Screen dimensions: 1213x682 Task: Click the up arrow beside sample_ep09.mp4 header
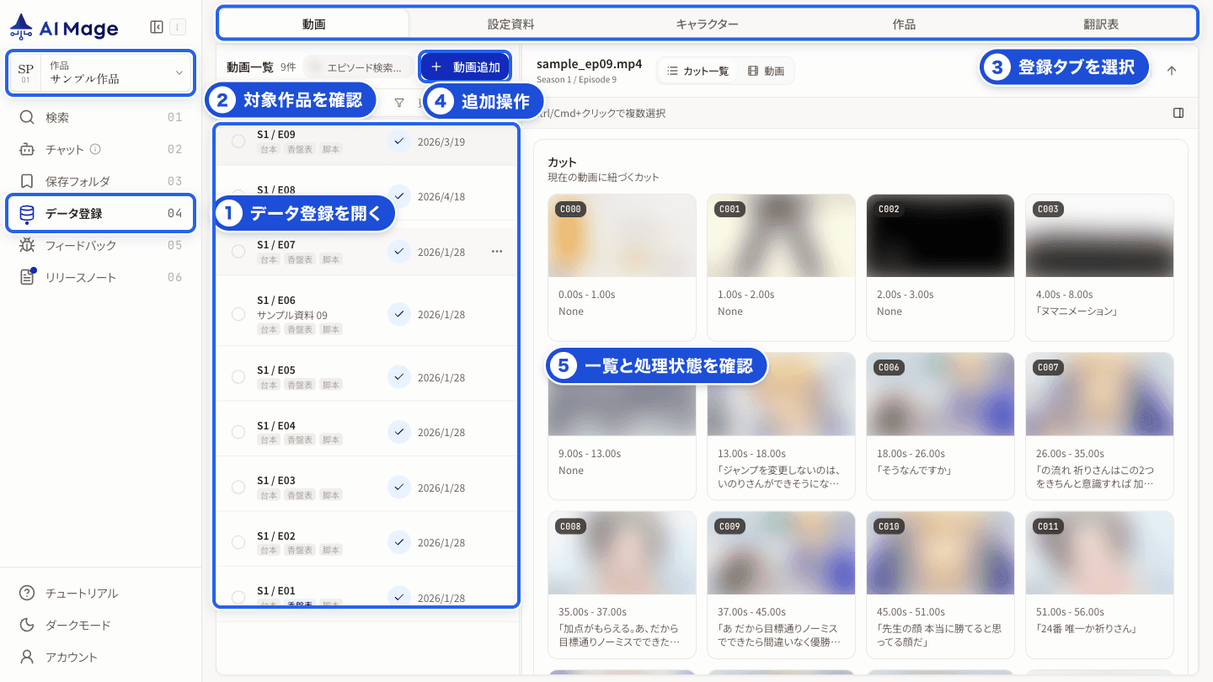click(1171, 71)
